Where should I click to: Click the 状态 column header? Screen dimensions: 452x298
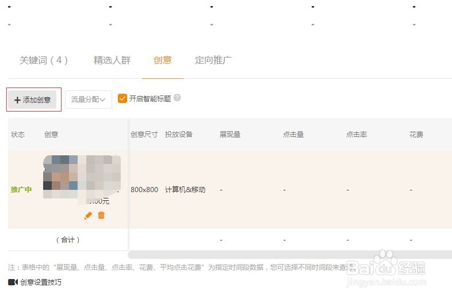[x=18, y=135]
